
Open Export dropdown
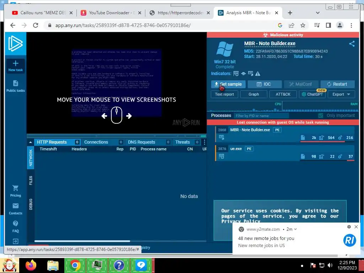pyautogui.click(x=341, y=94)
